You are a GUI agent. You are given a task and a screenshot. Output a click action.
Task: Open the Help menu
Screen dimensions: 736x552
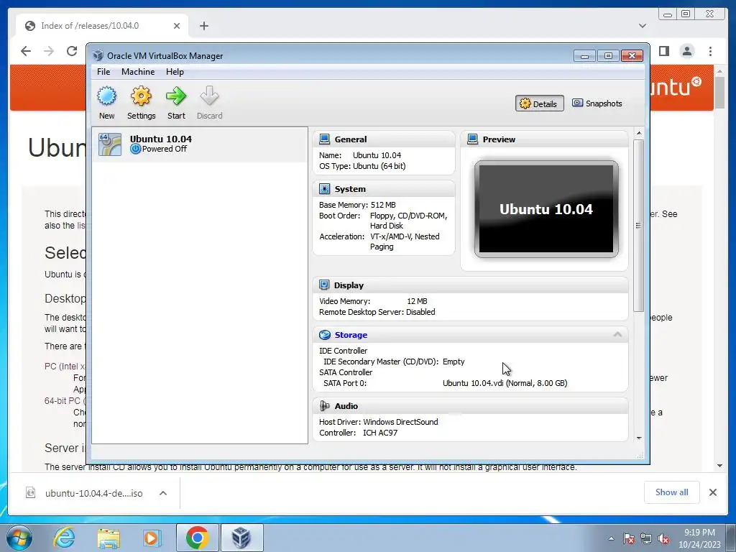pos(175,72)
